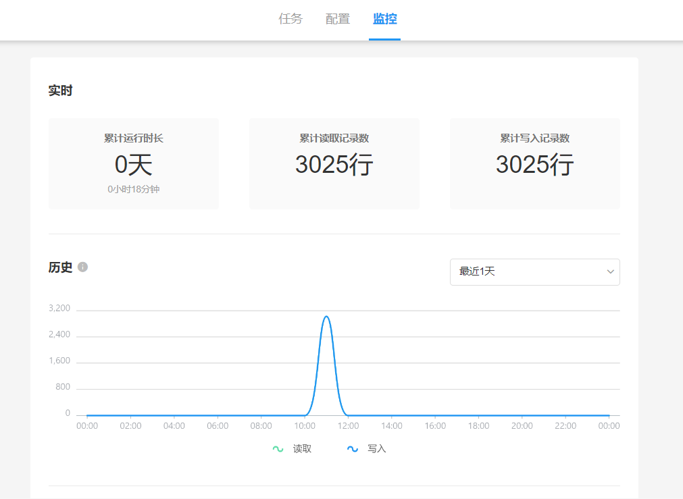Click the 3025行 value under 累计读取记录数
683x499 pixels.
click(334, 165)
